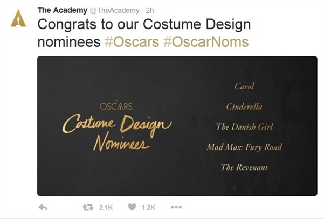The width and height of the screenshot is (324, 219).
Task: Click the Congrats to our Costume Design text
Action: pyautogui.click(x=144, y=24)
